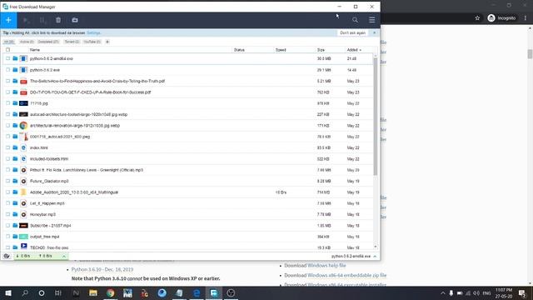The height and width of the screenshot is (300, 533).
Task: Close the tip bar with X
Action: click(374, 33)
